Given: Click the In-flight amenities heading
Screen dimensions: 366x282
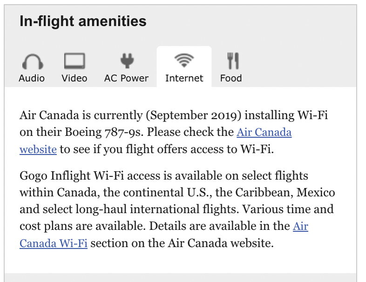Looking at the screenshot, I should pos(83,21).
